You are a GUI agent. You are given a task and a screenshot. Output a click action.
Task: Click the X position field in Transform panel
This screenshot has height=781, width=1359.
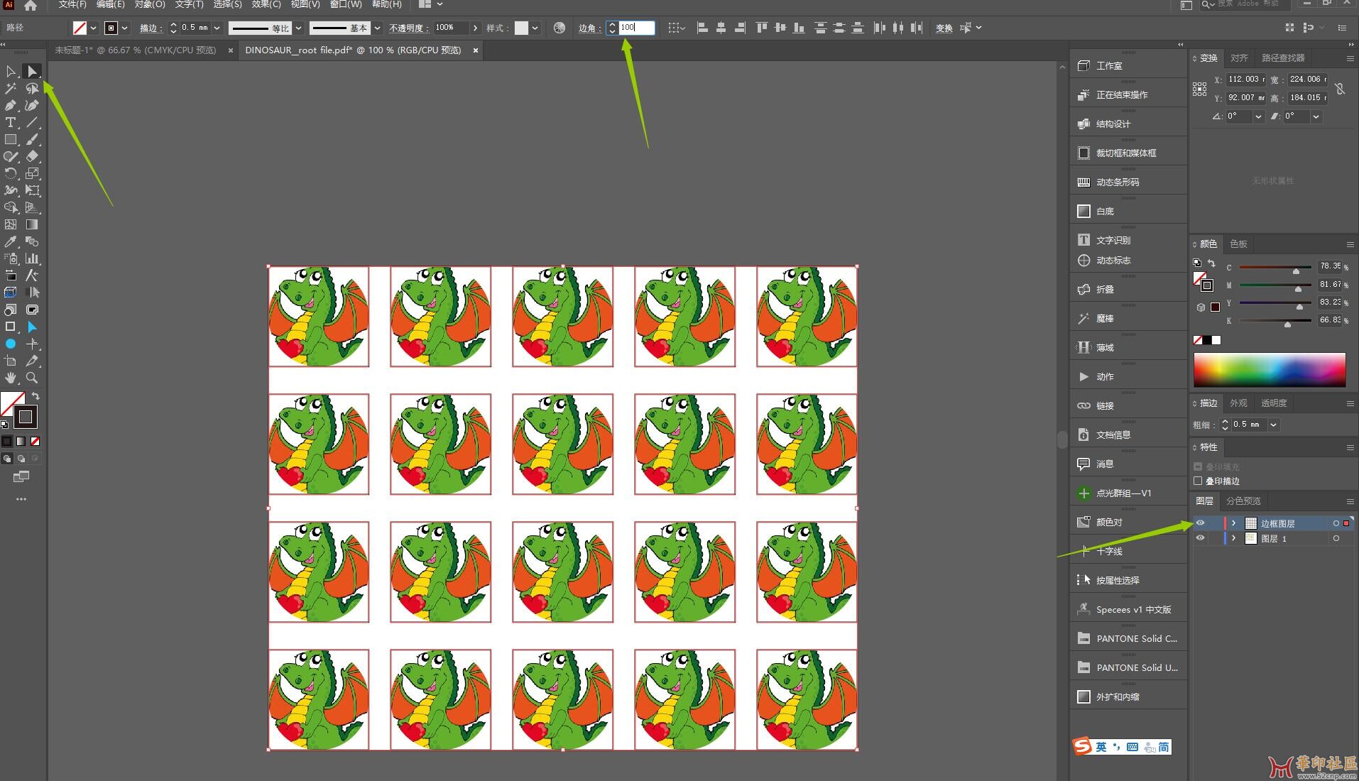point(1246,80)
